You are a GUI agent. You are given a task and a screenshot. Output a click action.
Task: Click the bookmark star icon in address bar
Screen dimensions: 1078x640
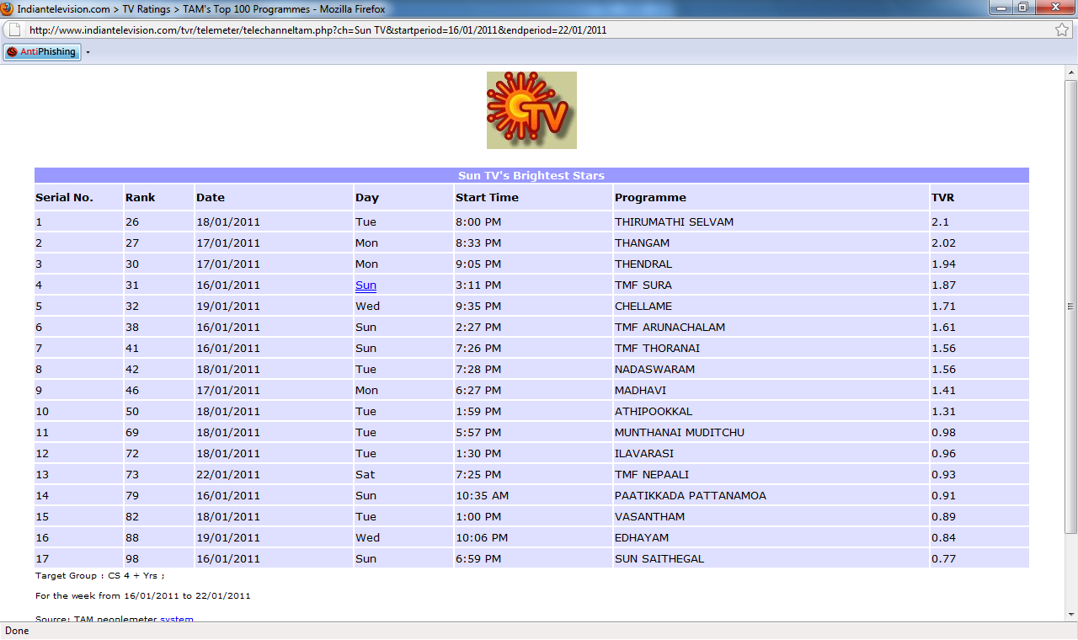(1062, 29)
